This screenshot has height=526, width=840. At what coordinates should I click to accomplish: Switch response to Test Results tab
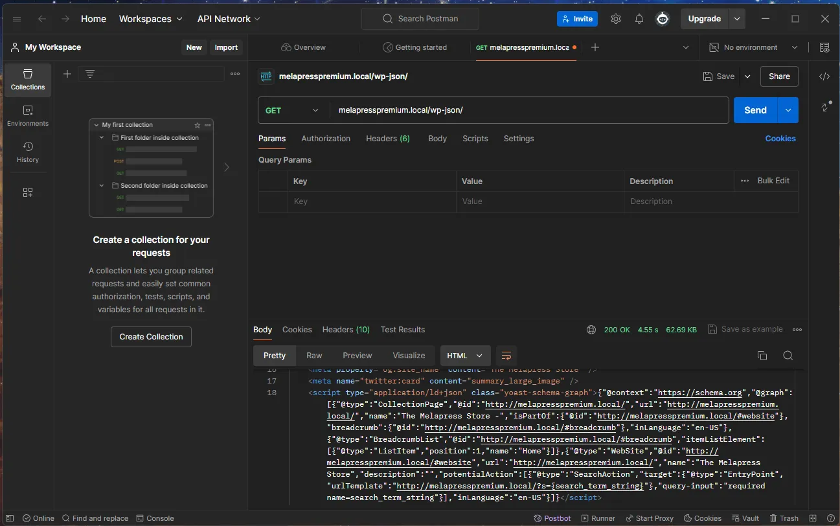(403, 330)
